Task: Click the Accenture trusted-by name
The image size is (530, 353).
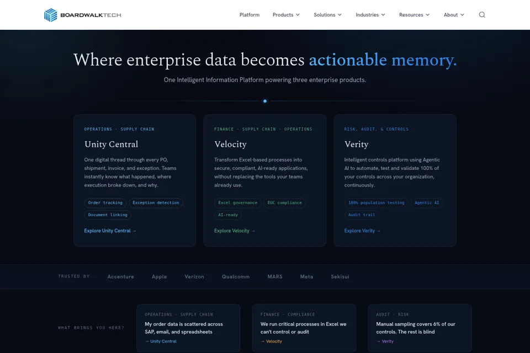Action: (121, 277)
